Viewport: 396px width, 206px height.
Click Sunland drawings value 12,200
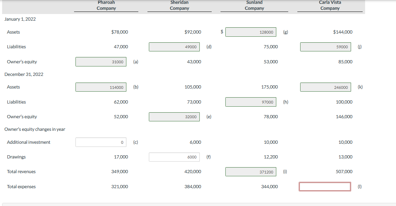270,157
